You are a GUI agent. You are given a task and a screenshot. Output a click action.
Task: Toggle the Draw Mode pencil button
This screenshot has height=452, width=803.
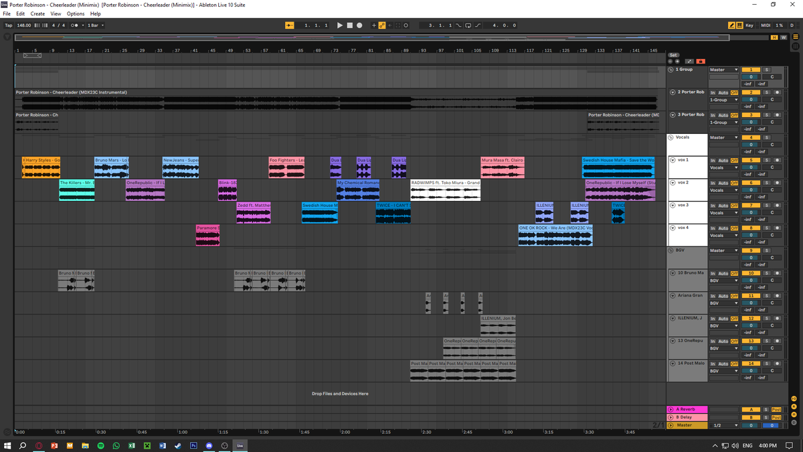point(732,25)
